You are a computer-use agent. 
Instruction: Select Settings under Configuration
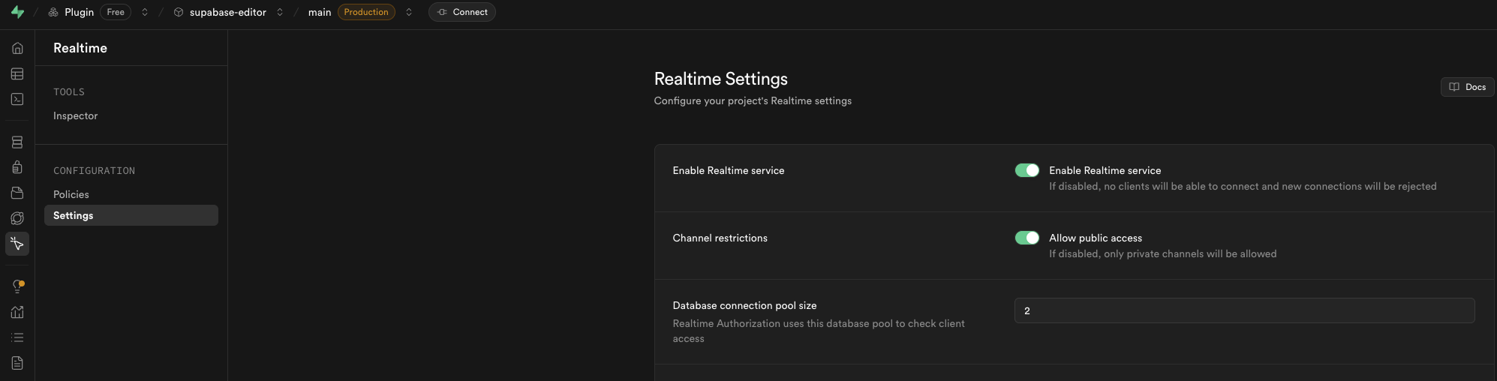point(74,215)
